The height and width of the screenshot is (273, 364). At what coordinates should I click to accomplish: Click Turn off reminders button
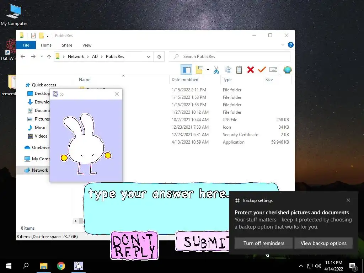264,243
